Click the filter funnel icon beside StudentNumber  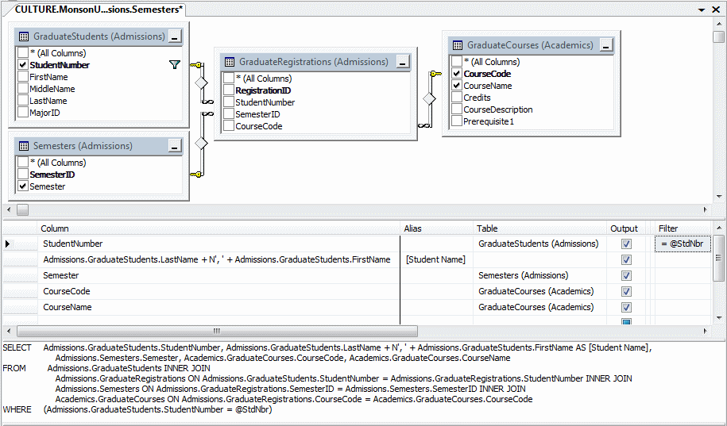tap(174, 65)
